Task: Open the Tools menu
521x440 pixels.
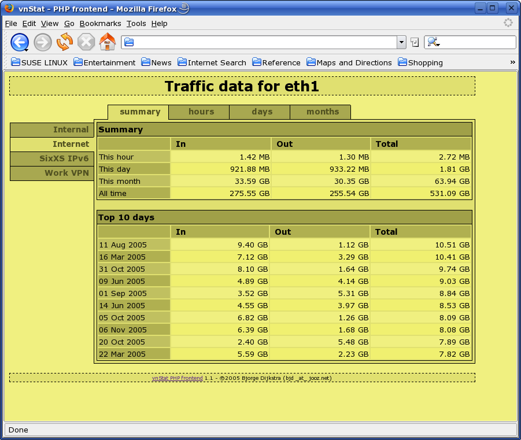Action: click(x=136, y=23)
